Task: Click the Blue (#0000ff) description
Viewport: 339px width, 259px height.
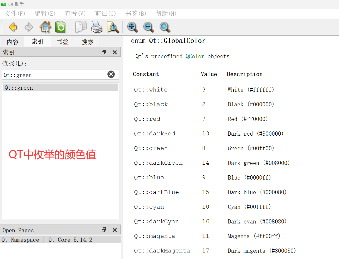Action: [x=249, y=177]
